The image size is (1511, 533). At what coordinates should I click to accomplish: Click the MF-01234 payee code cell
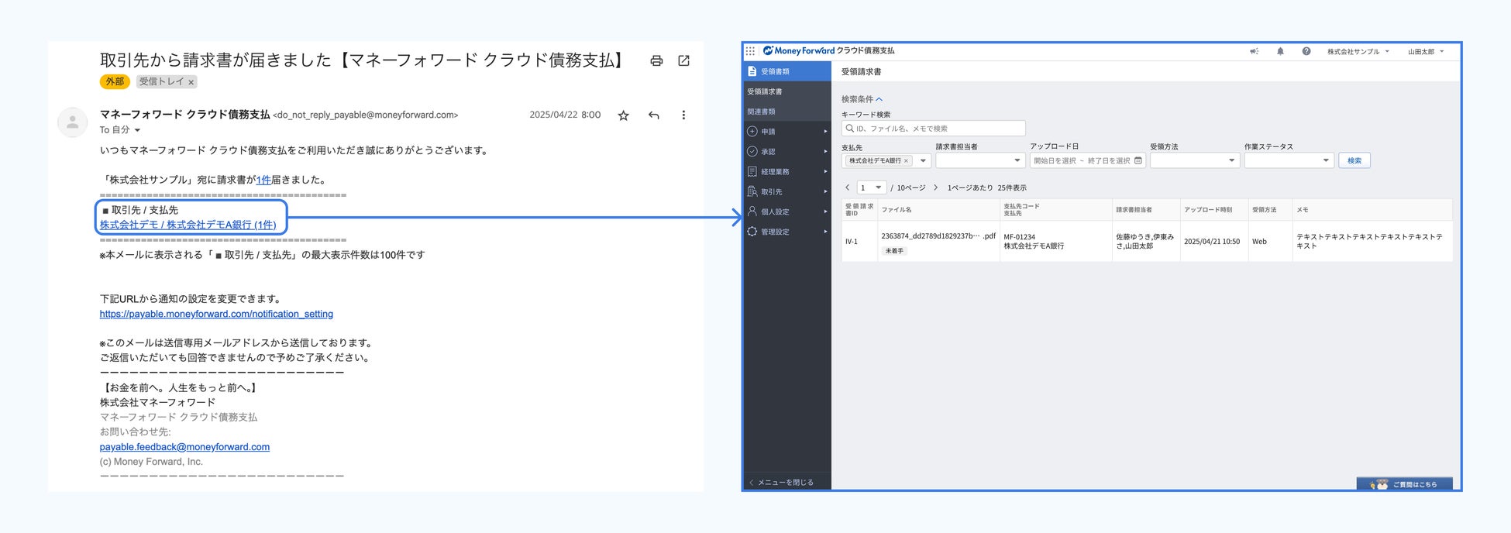[x=1020, y=237]
